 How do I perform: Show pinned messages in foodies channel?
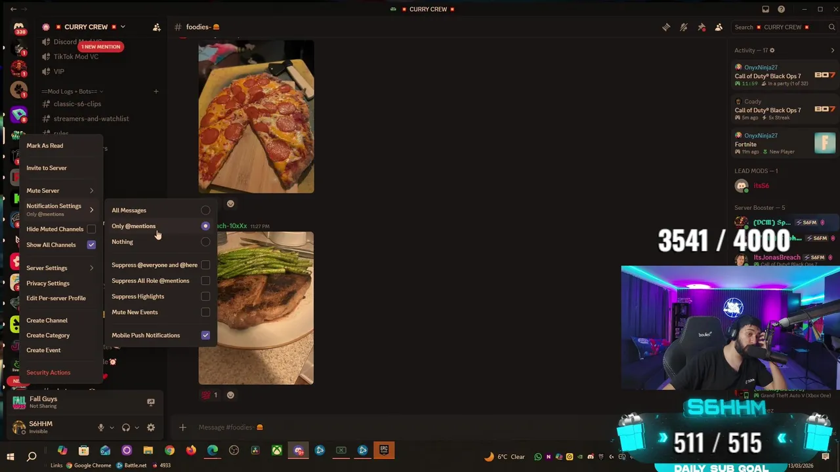coord(702,27)
